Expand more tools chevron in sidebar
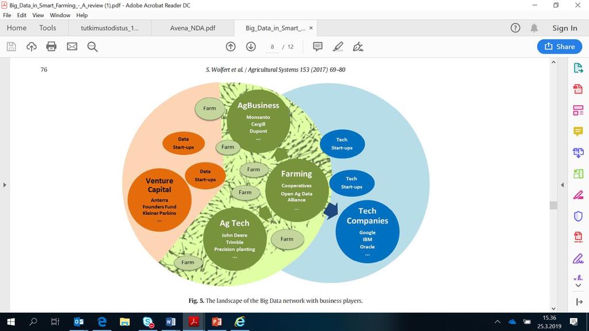589x331 pixels. 578,286
